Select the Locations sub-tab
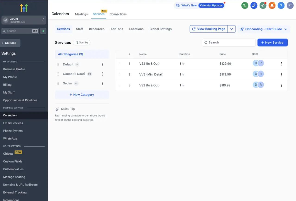296x201 pixels. [136, 29]
